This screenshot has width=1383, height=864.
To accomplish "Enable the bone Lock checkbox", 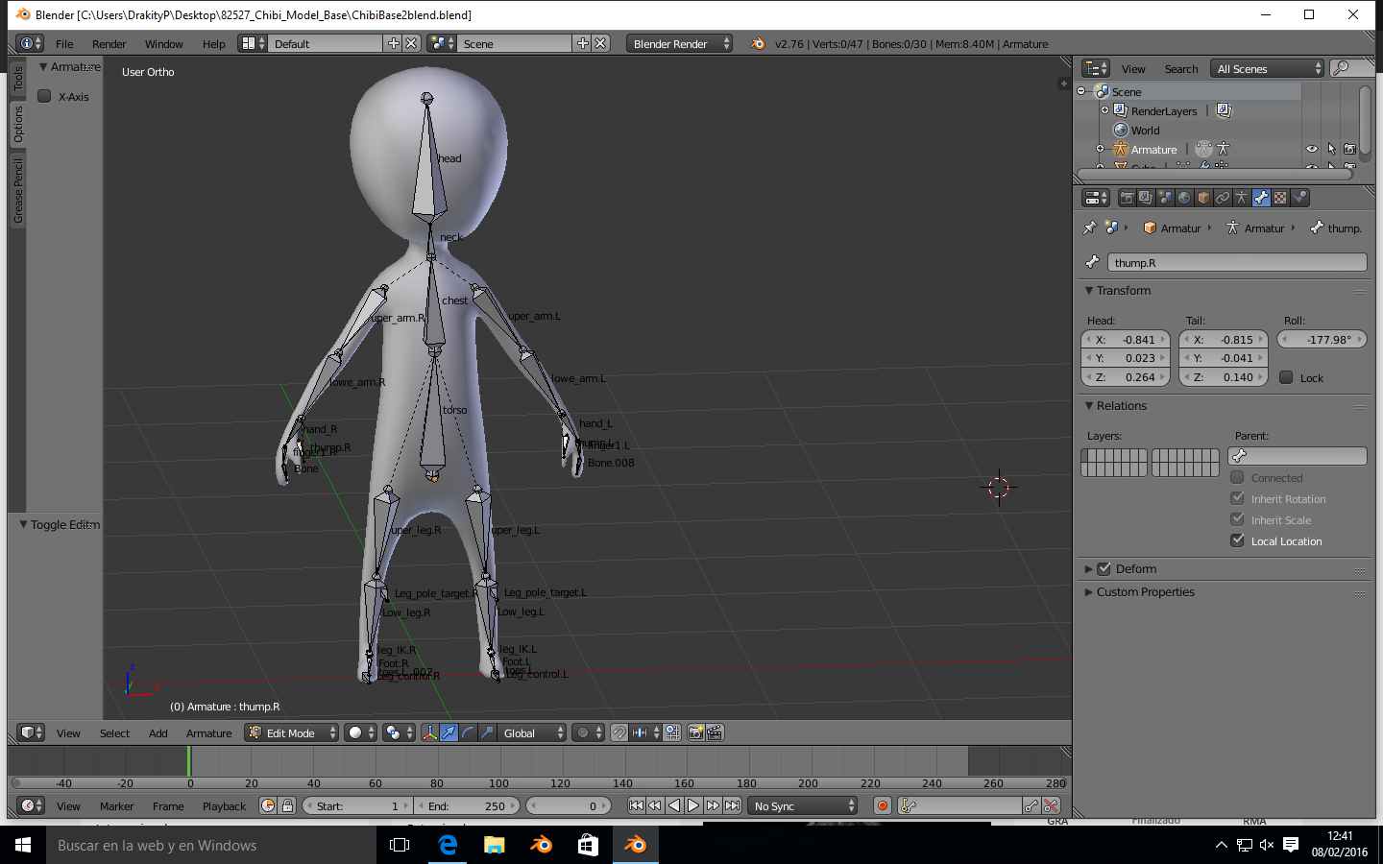I will (x=1286, y=377).
